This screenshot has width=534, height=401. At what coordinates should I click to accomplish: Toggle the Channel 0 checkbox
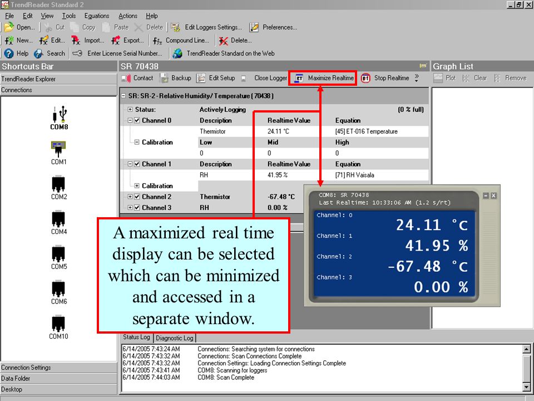(x=137, y=120)
